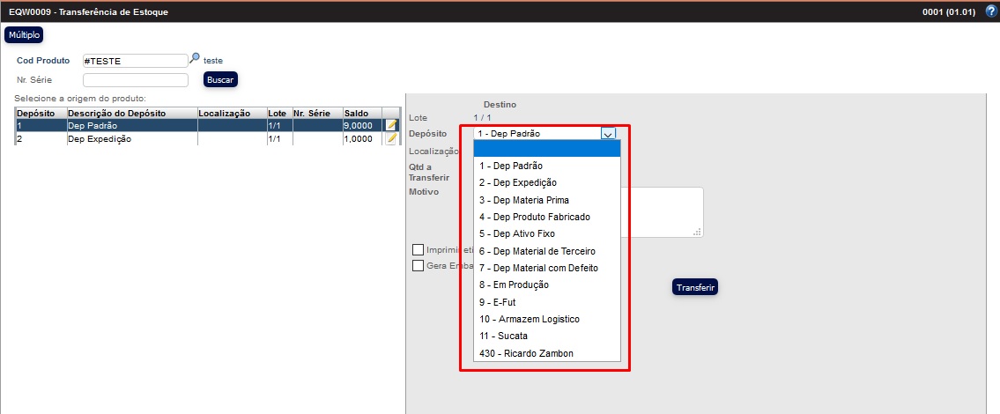Collapse the Depósito dropdown arrow

click(x=607, y=134)
